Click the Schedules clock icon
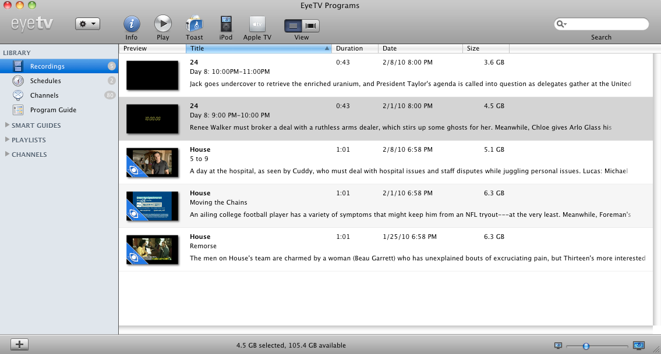This screenshot has height=354, width=661. coord(17,81)
